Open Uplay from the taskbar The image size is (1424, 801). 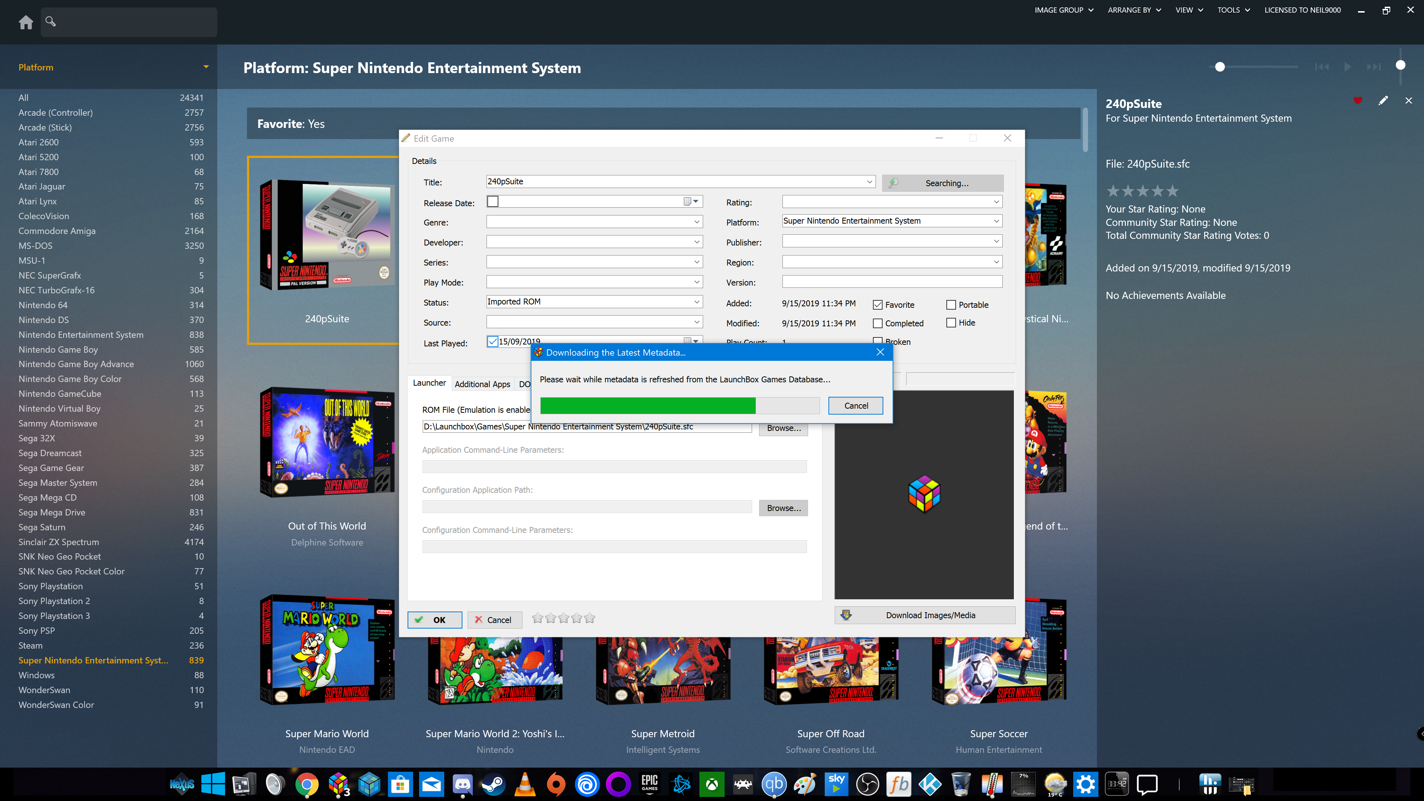pos(587,784)
